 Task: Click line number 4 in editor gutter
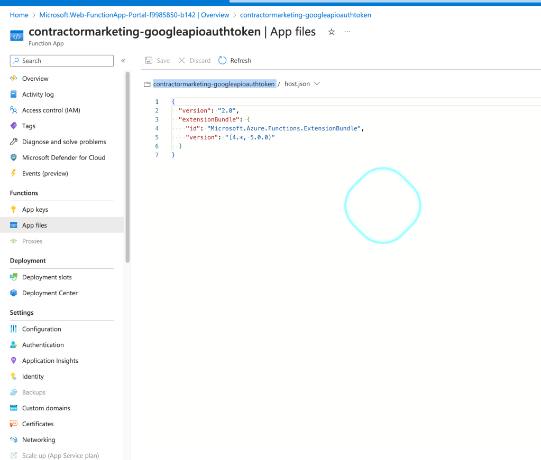click(157, 128)
